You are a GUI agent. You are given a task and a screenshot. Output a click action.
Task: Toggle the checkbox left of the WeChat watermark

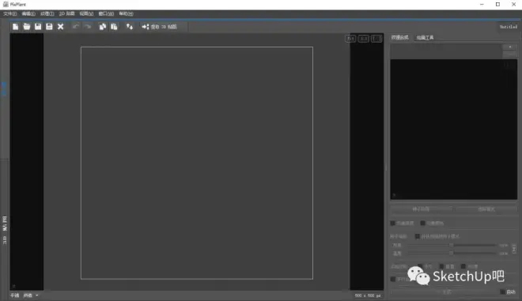tap(393, 279)
